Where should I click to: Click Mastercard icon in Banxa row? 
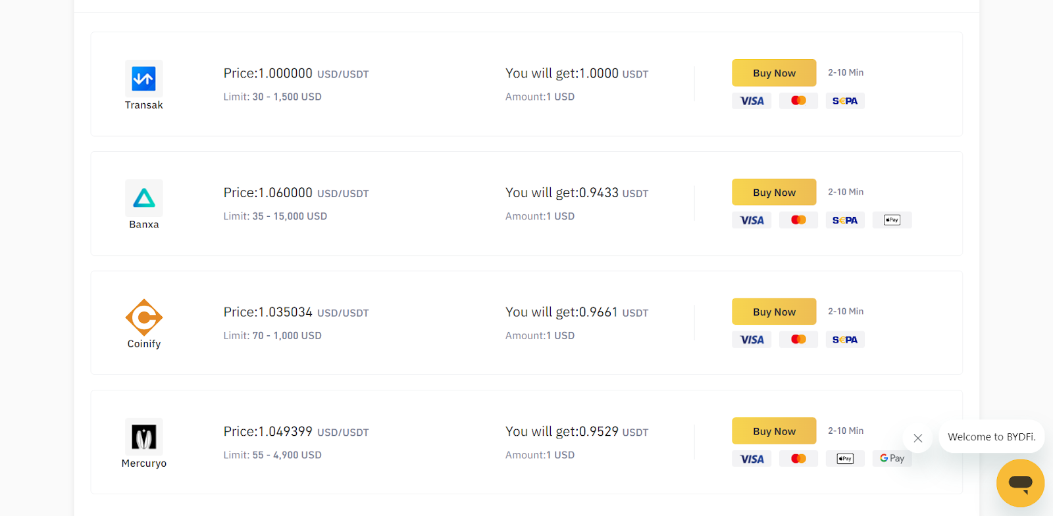(798, 220)
